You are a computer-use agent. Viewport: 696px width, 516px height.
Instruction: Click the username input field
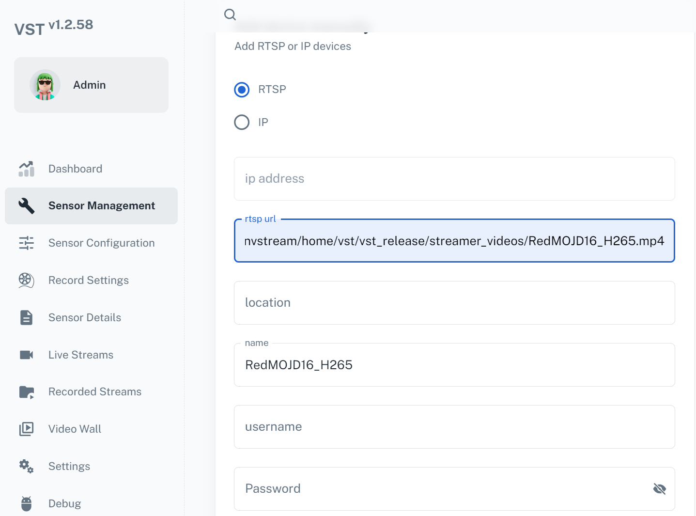click(454, 427)
